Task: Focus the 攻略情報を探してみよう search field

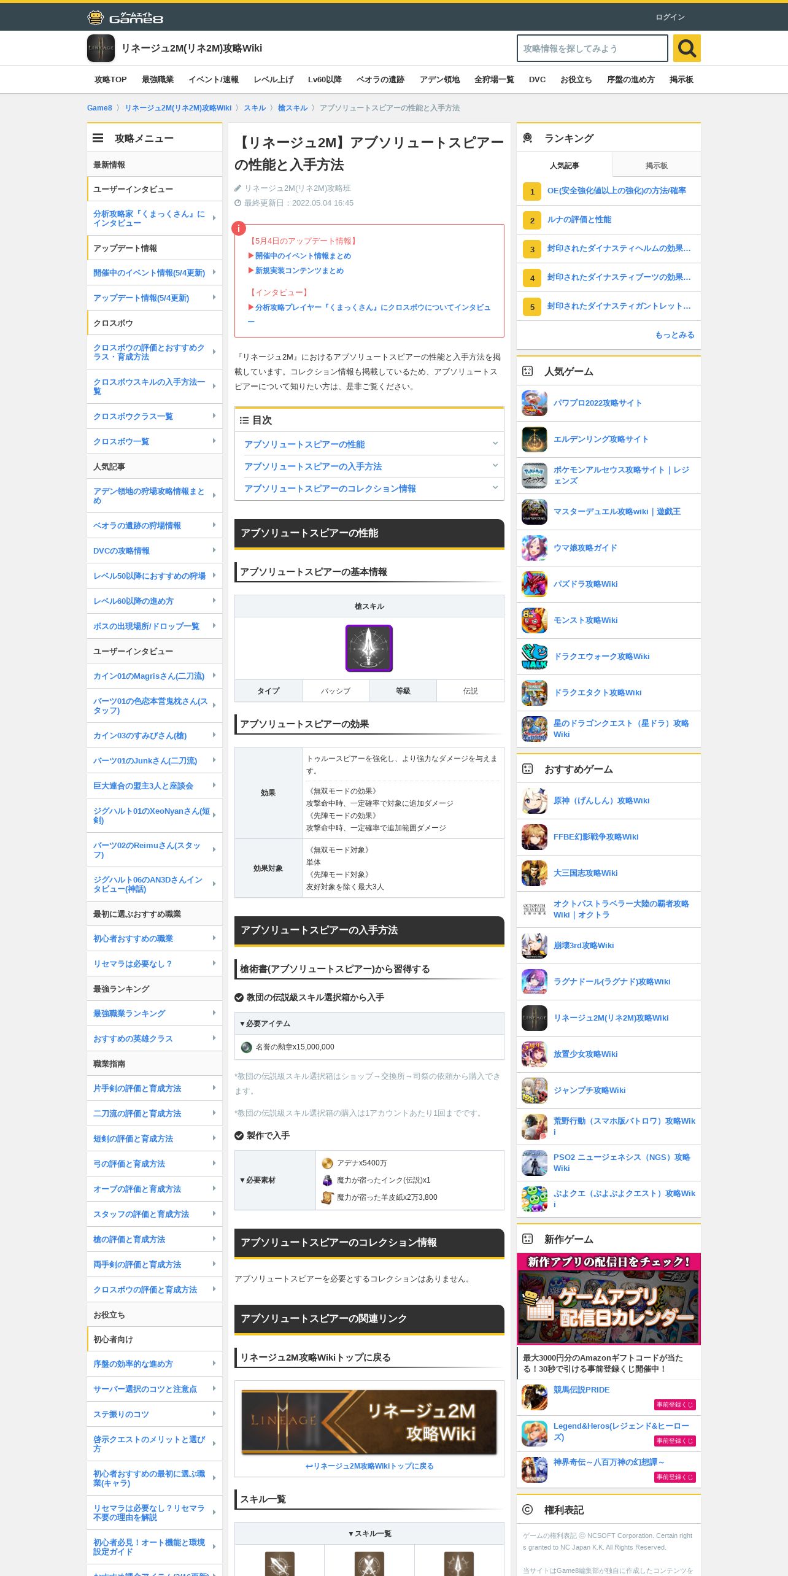Action: coord(592,48)
